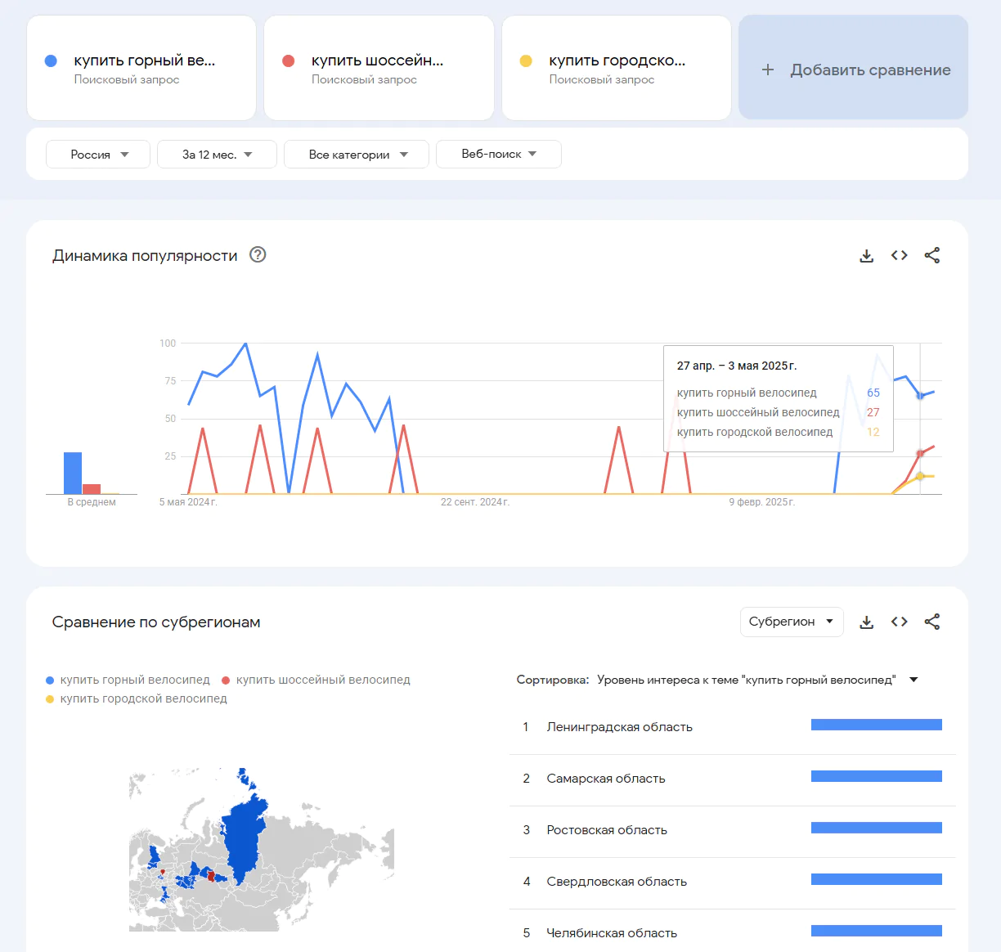1001x952 pixels.
Task: Open the Субрегион dropdown
Action: click(x=791, y=622)
